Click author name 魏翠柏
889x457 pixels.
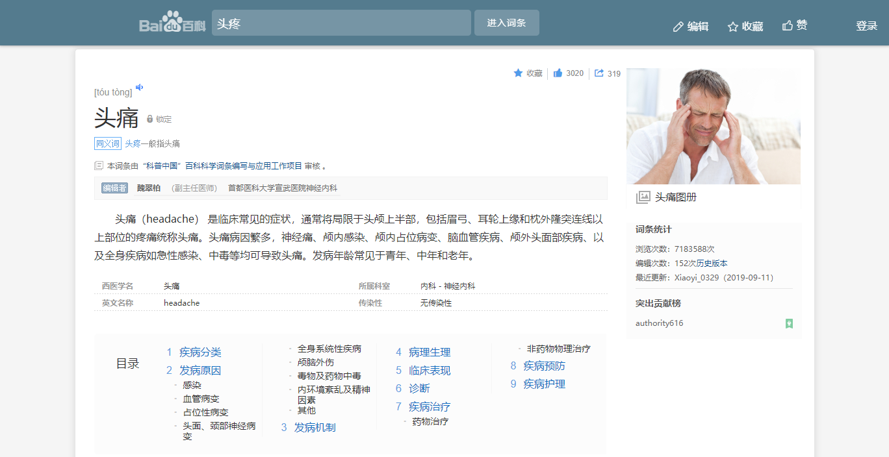point(149,188)
